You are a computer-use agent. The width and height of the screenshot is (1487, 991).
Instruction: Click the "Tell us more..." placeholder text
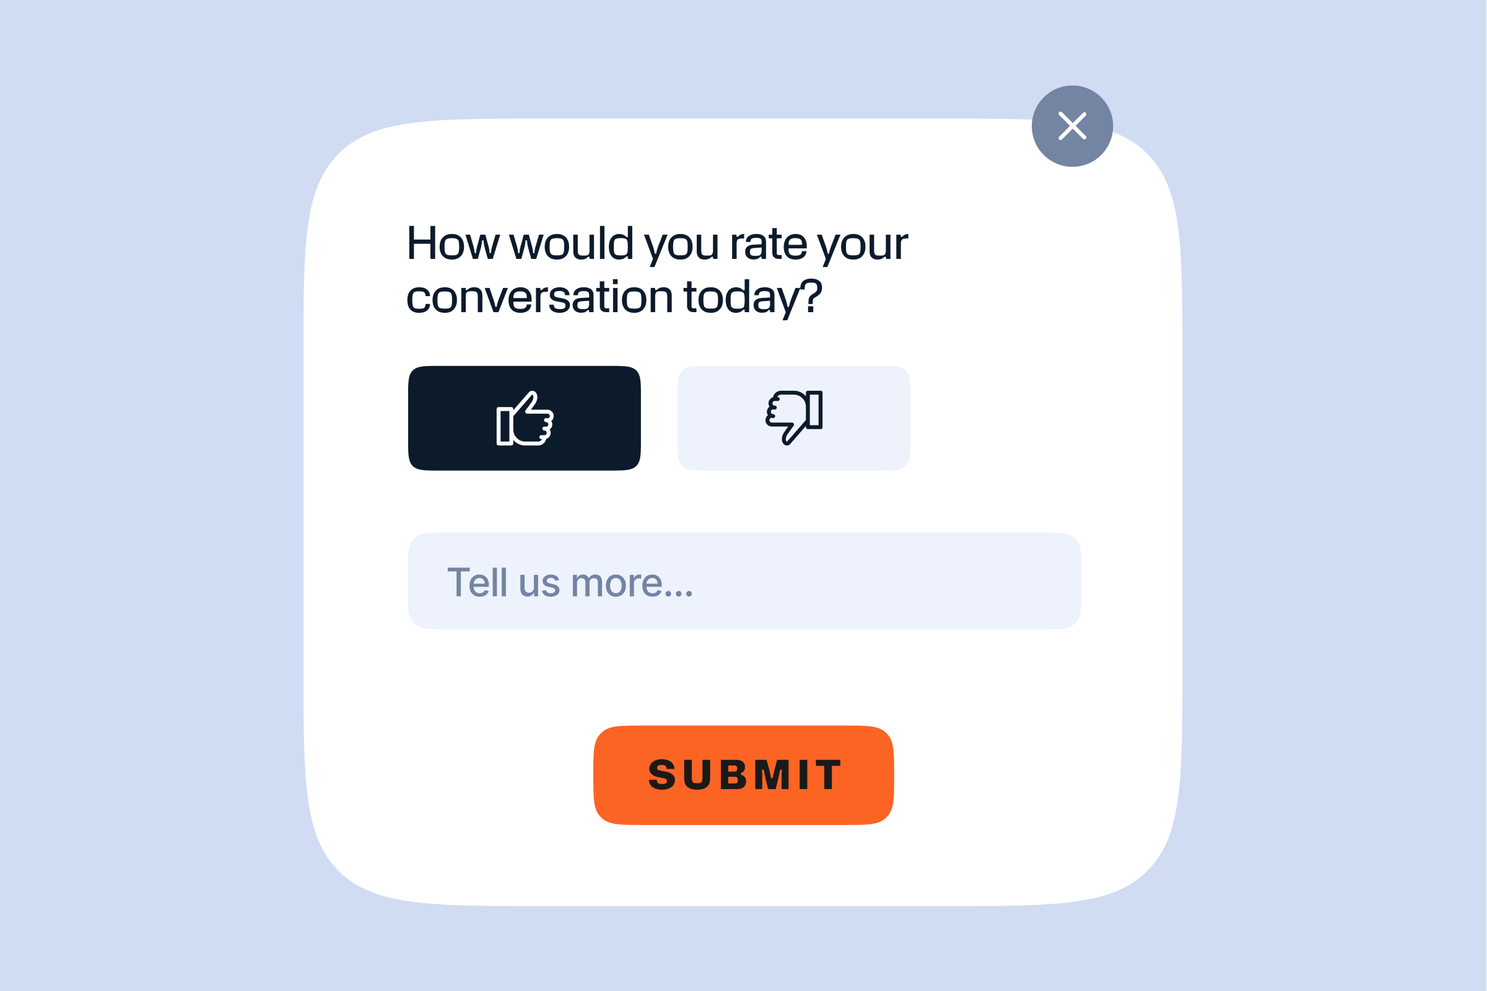[570, 583]
